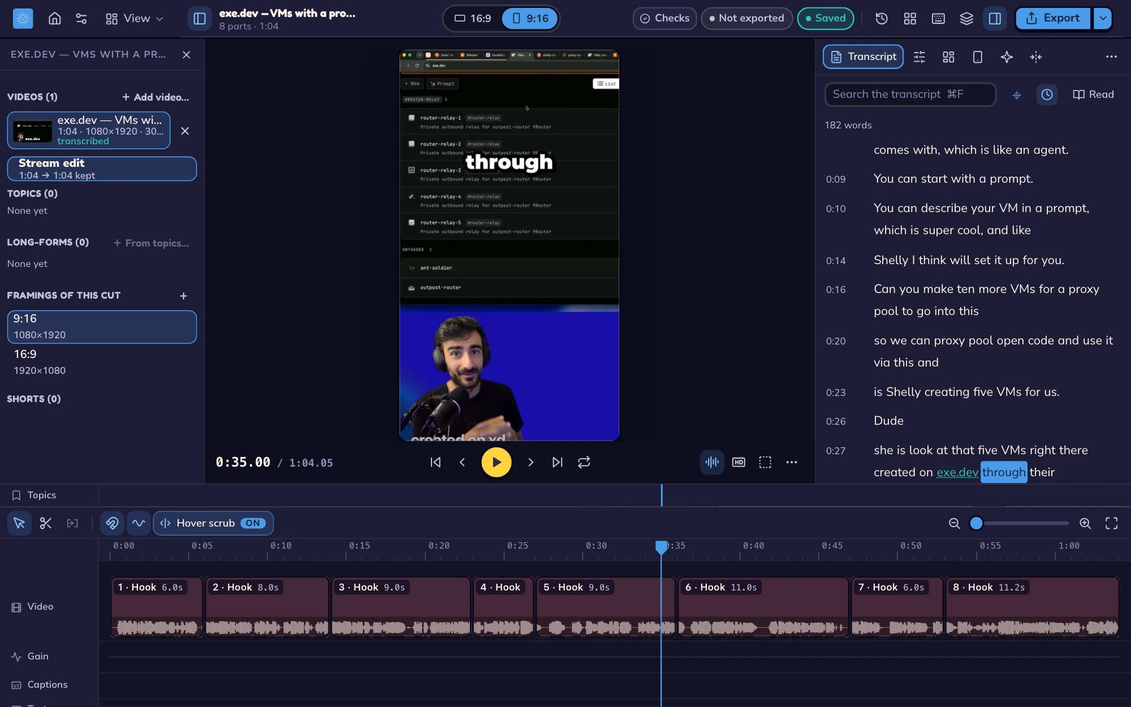The height and width of the screenshot is (707, 1131).
Task: Zoom out the timeline
Action: coord(954,523)
